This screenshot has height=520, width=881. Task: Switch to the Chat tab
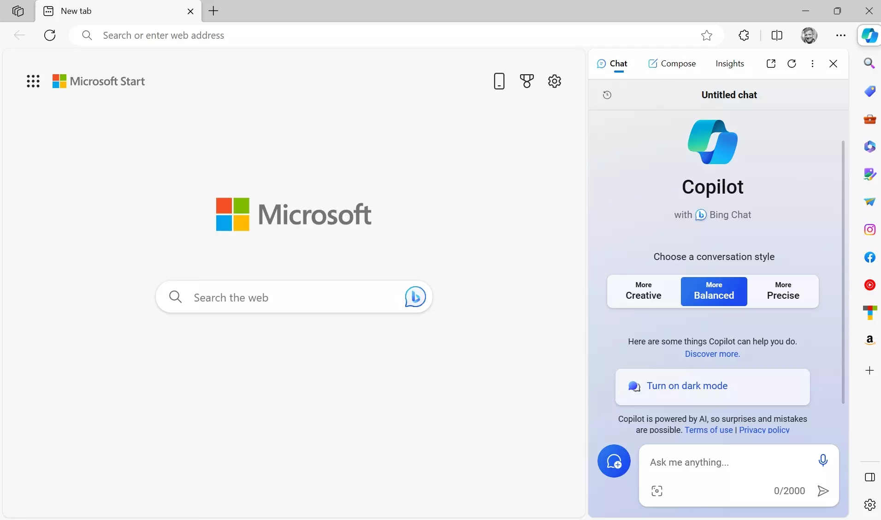click(x=612, y=64)
